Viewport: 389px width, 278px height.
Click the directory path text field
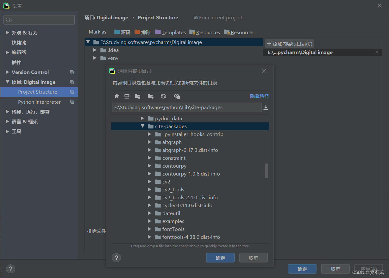coord(187,108)
